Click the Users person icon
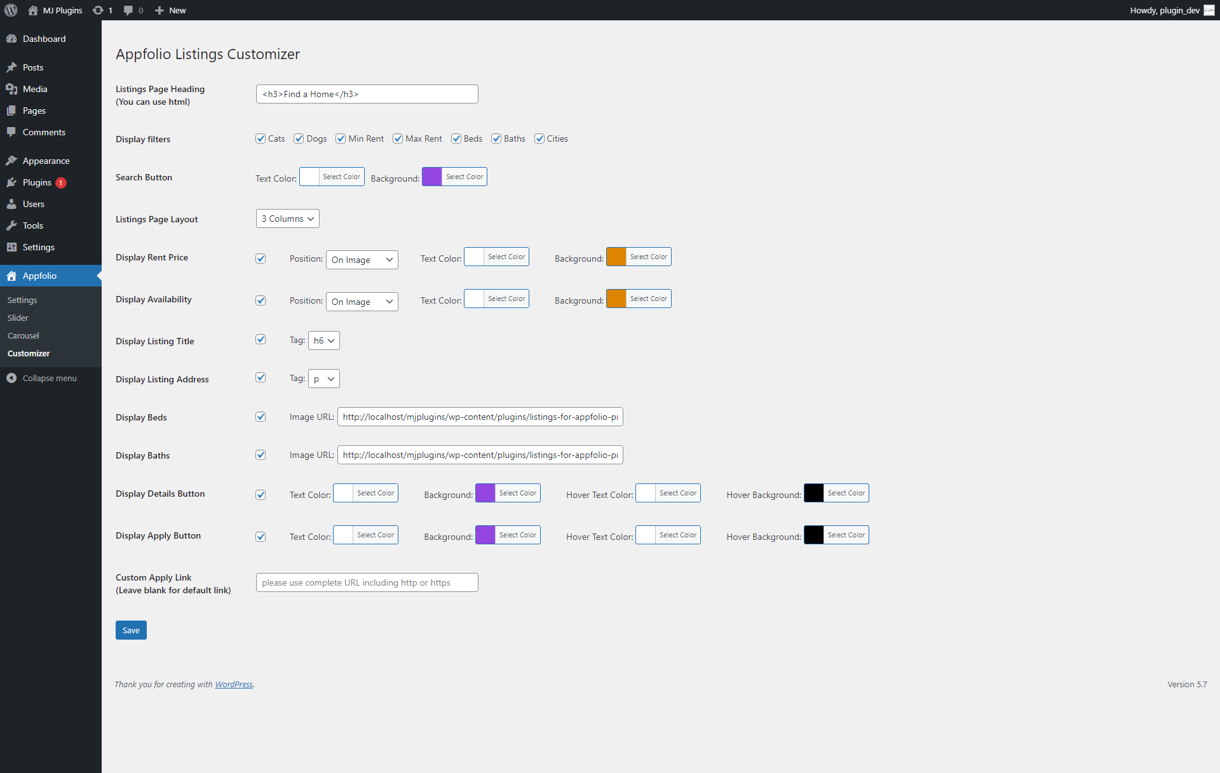This screenshot has height=773, width=1220. [x=11, y=204]
